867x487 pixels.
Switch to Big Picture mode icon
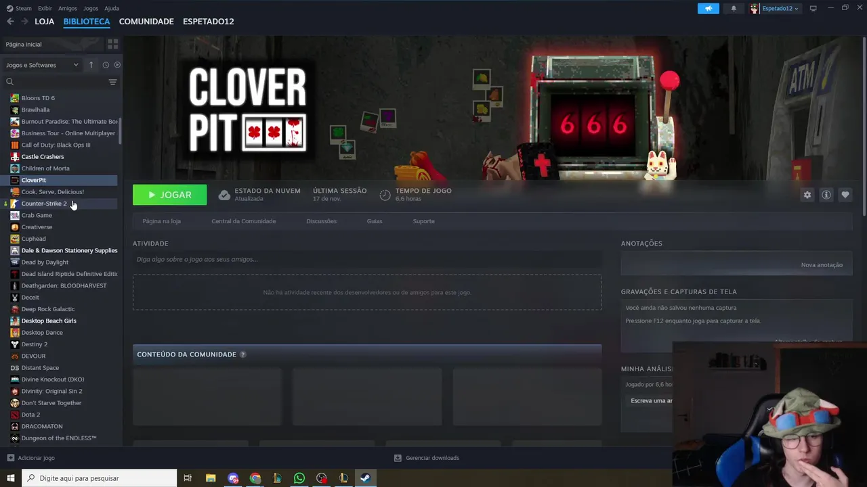pyautogui.click(x=813, y=8)
